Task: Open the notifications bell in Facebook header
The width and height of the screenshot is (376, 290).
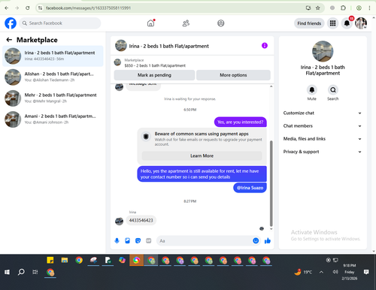Action: [347, 23]
